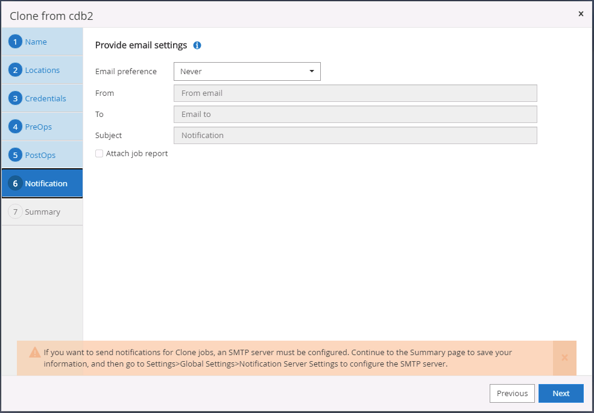The width and height of the screenshot is (594, 413).
Task: Click the warning triangle icon in banner
Action: pos(34,352)
